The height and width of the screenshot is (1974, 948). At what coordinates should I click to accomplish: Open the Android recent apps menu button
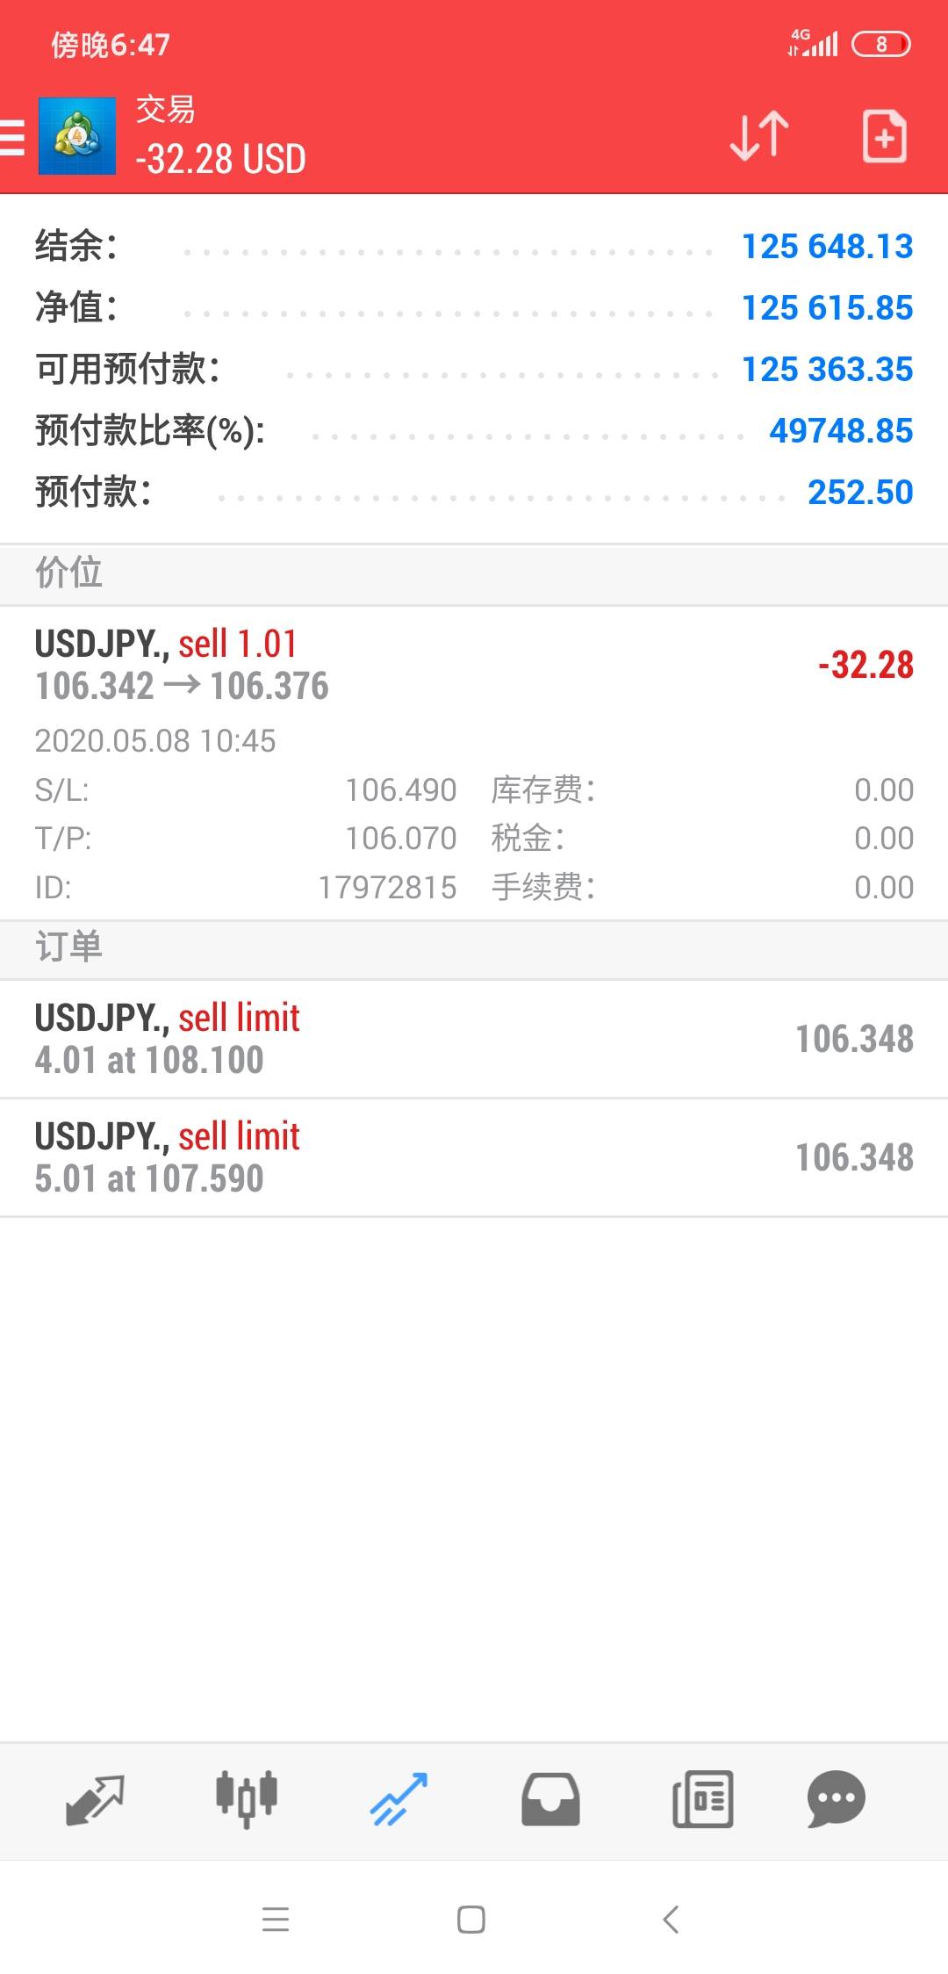[276, 1920]
